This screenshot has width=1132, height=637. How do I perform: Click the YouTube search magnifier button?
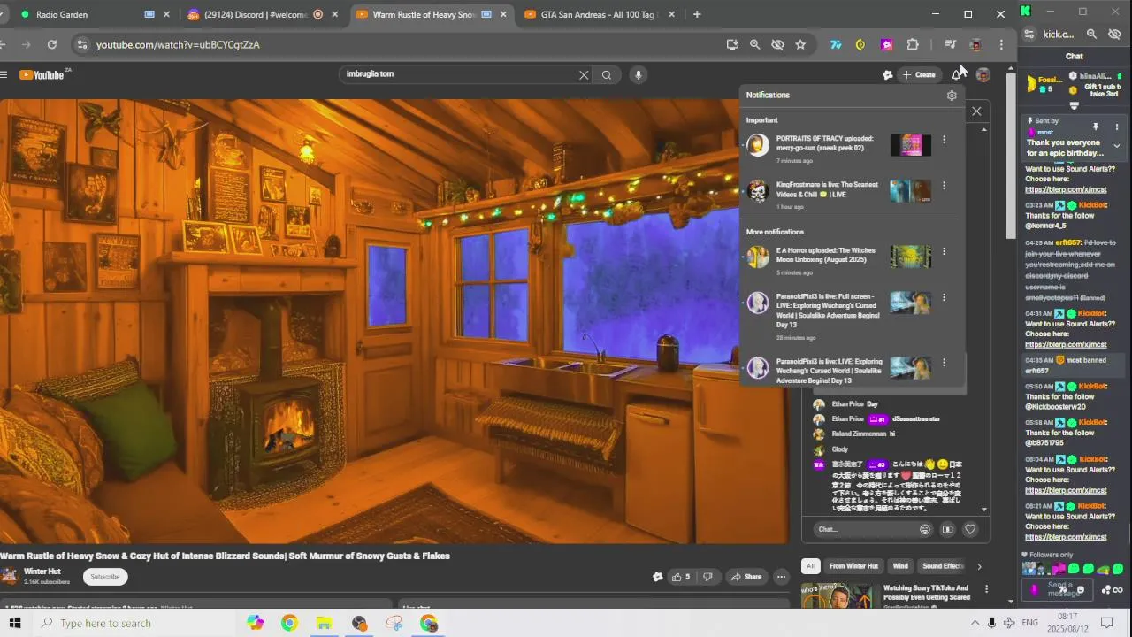[607, 75]
